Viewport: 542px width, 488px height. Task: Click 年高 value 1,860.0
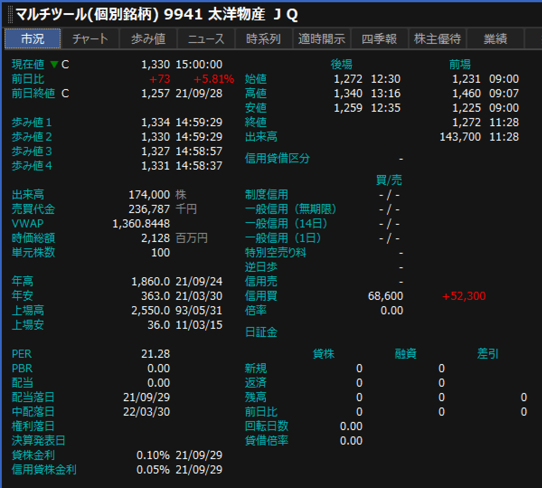[151, 281]
